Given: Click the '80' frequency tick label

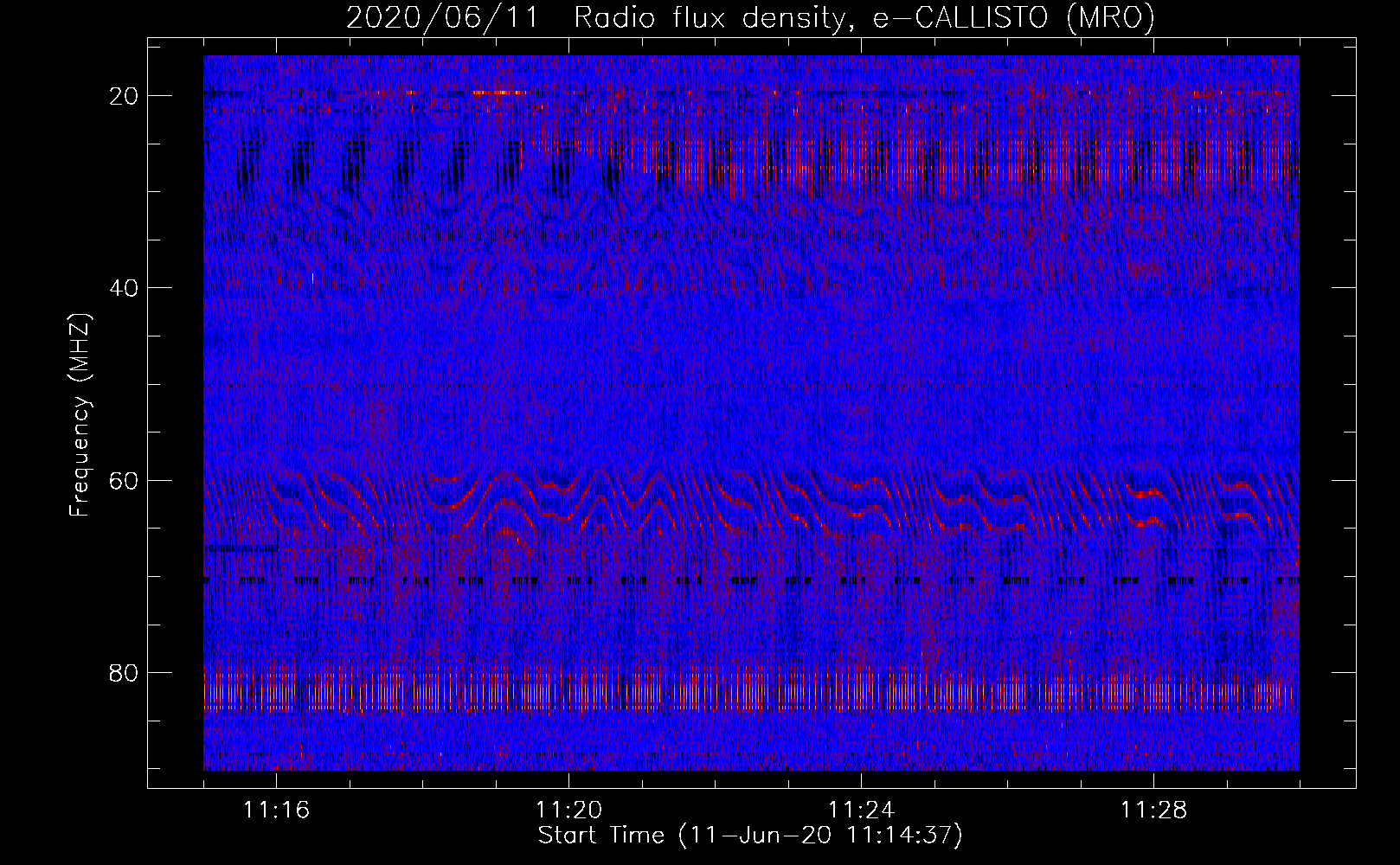Looking at the screenshot, I should pos(125,673).
